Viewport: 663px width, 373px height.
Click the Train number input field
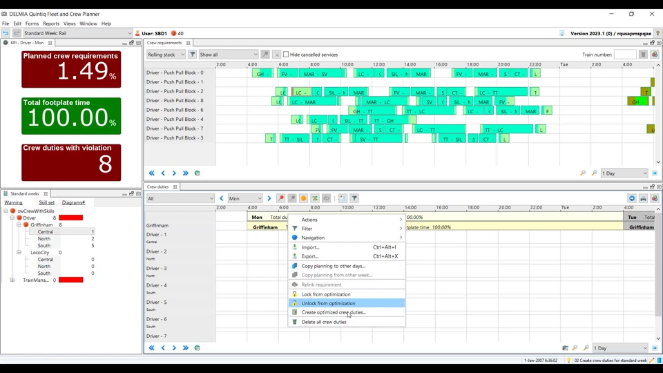[625, 54]
